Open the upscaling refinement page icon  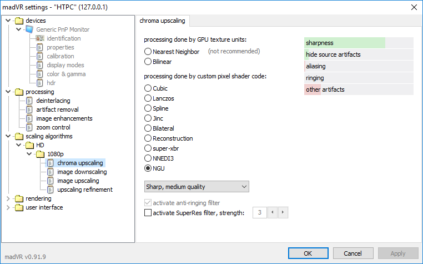coord(51,190)
